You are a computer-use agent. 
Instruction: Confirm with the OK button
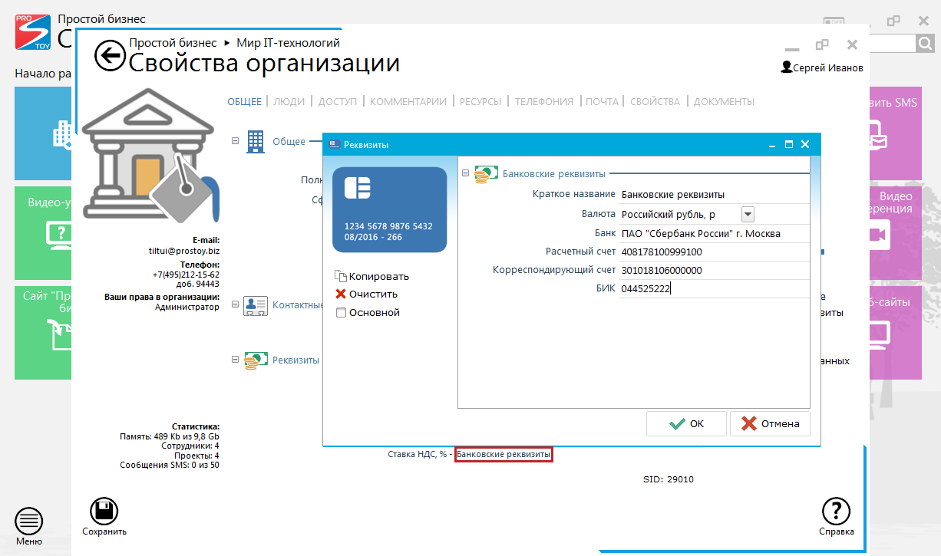(686, 423)
